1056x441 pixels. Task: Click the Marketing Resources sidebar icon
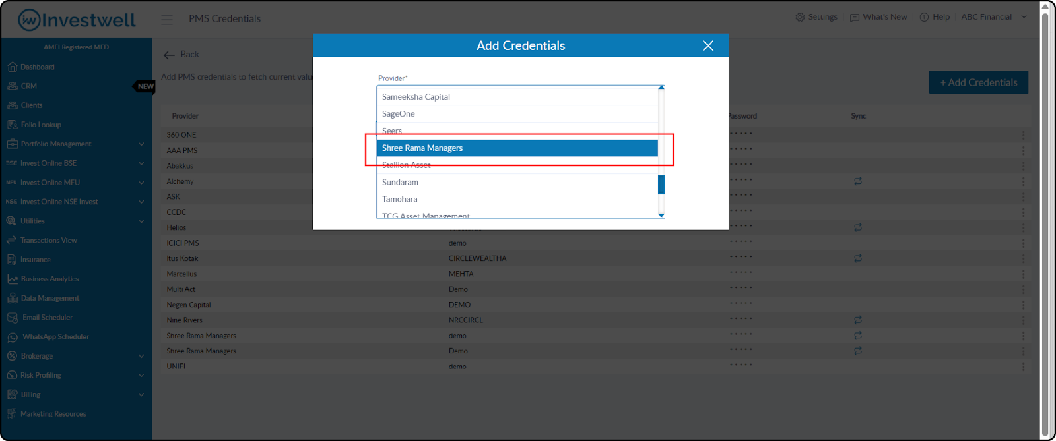coord(12,414)
